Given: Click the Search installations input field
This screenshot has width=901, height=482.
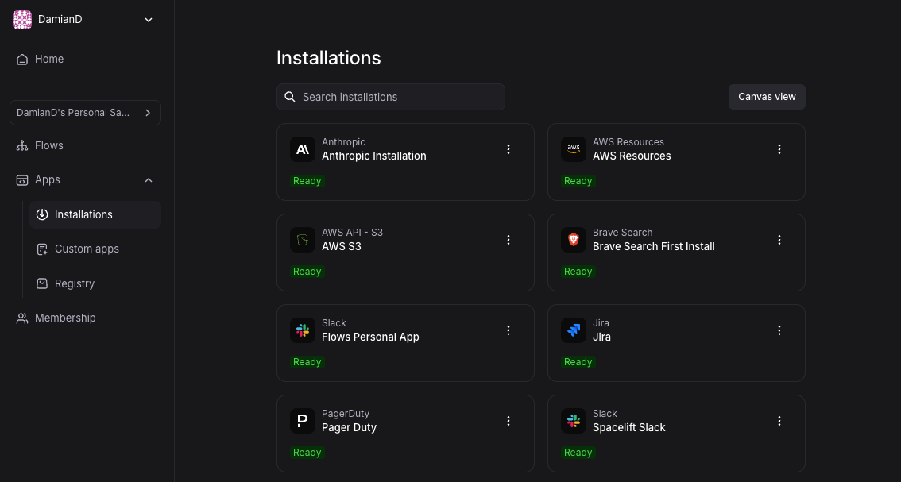Looking at the screenshot, I should (x=391, y=96).
